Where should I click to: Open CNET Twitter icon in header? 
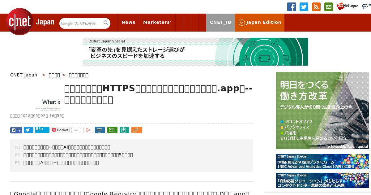(x=304, y=7)
